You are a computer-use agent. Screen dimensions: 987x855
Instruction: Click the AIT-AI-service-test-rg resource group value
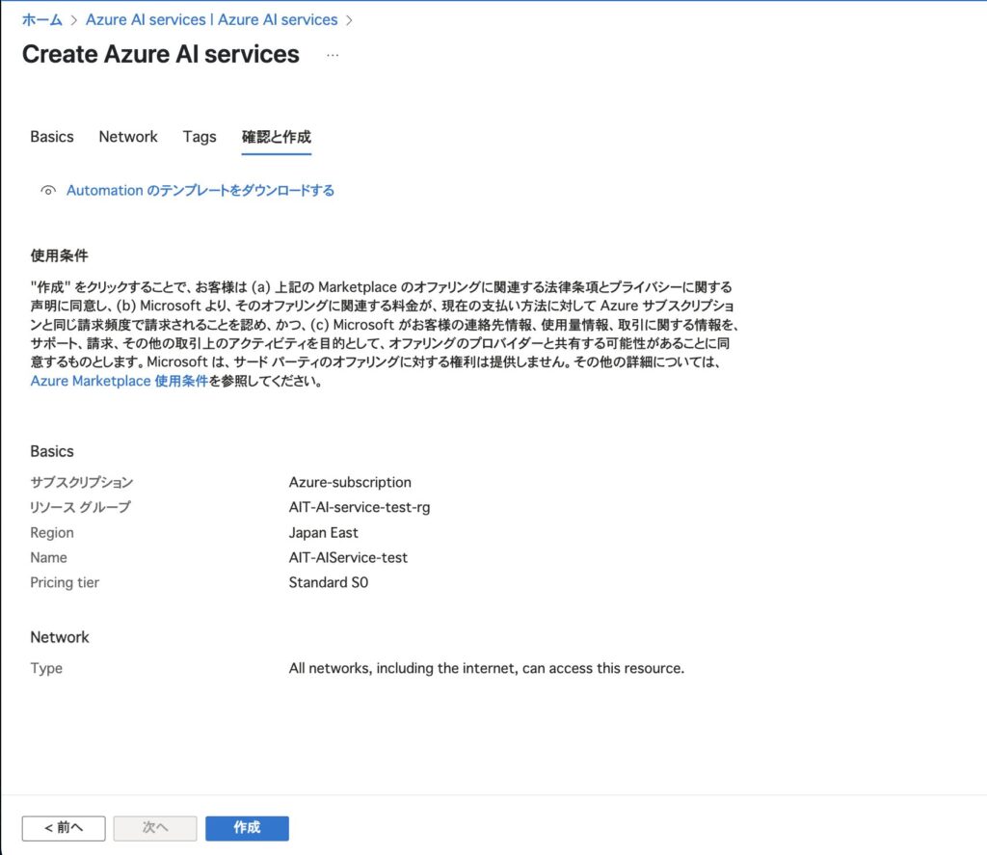pos(360,507)
